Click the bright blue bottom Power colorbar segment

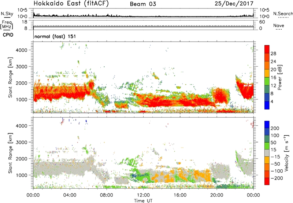pos(267,105)
